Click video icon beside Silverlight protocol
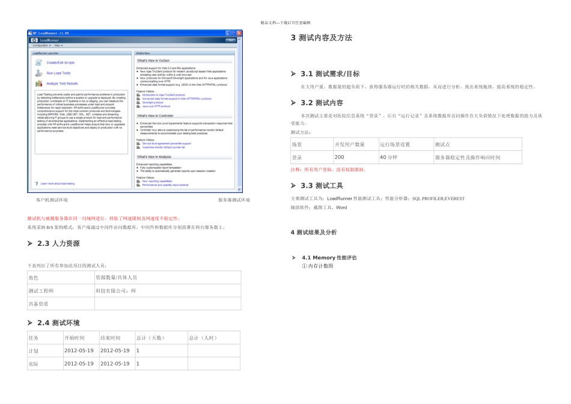Viewport: 571px width, 404px height. pyautogui.click(x=138, y=103)
